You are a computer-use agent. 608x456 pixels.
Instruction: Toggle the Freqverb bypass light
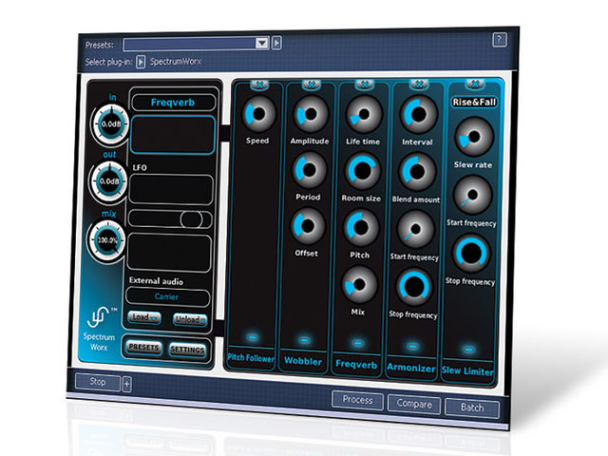[x=358, y=343]
